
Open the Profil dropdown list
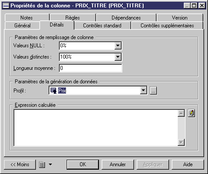(x=144, y=91)
